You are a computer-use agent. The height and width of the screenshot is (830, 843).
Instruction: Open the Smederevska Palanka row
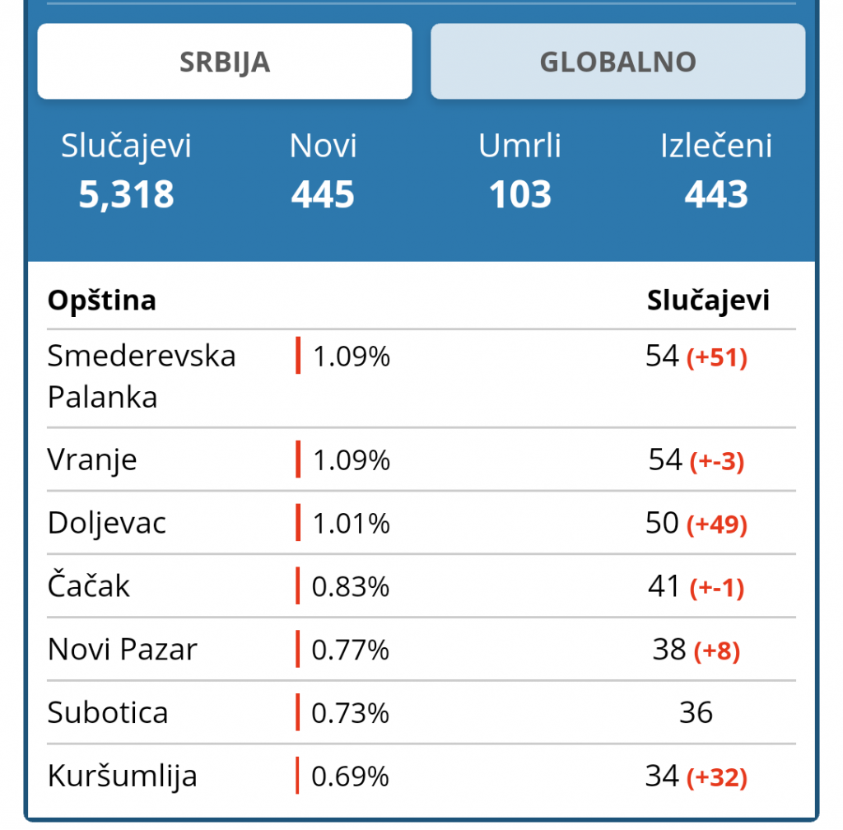click(421, 379)
